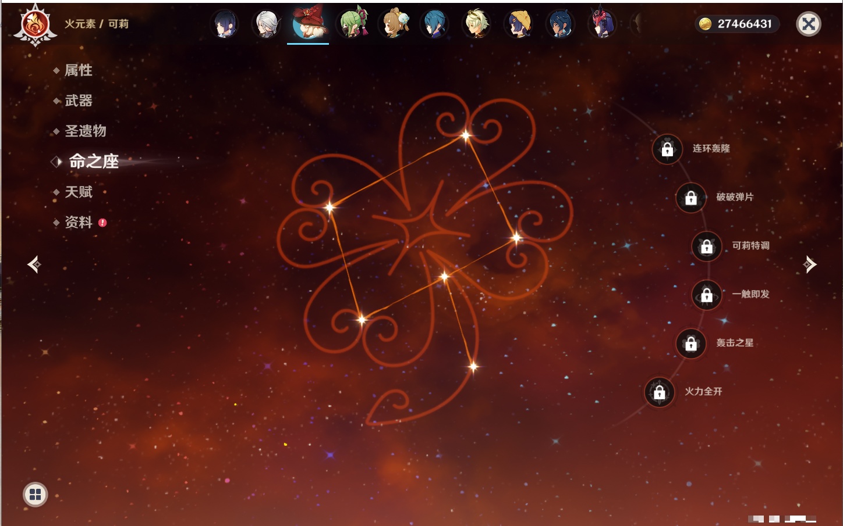Click the topmost star of the constellation
The height and width of the screenshot is (526, 843).
click(466, 136)
